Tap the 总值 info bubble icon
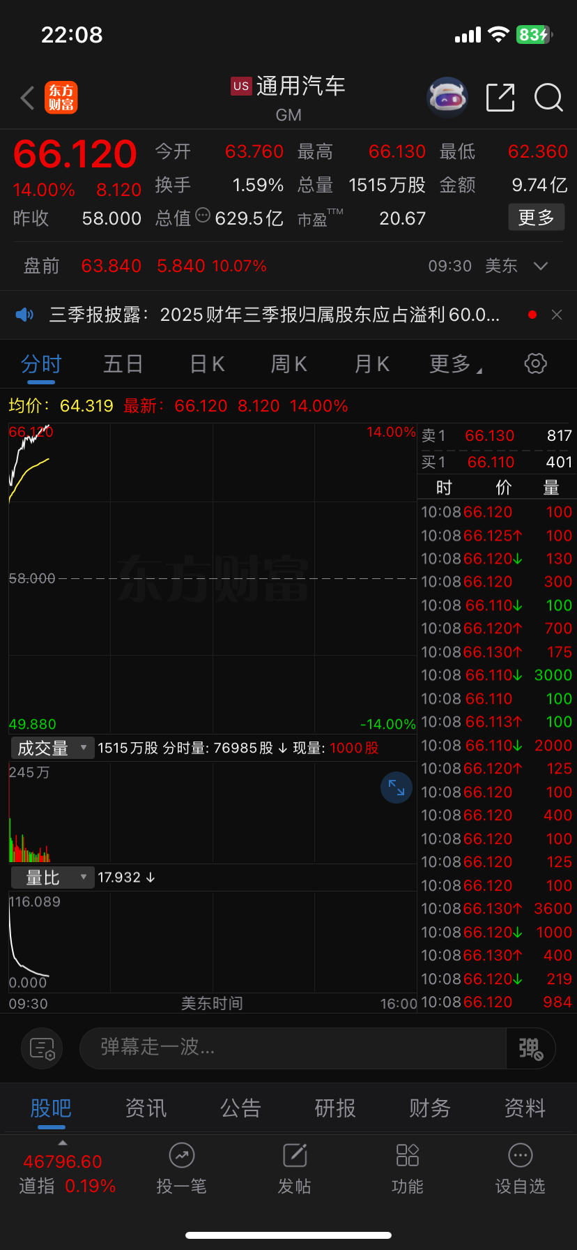577x1250 pixels. 203,215
